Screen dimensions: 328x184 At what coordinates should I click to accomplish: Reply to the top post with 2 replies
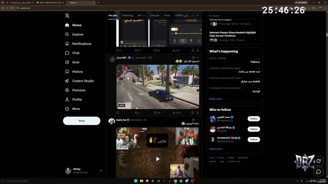[119, 51]
